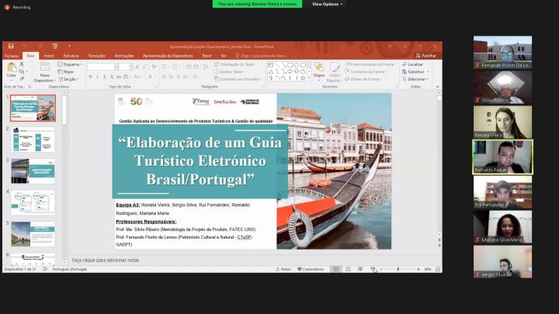Click the Novo Diapositivo icon
Viewport: 559px width, 314px height.
pos(44,68)
